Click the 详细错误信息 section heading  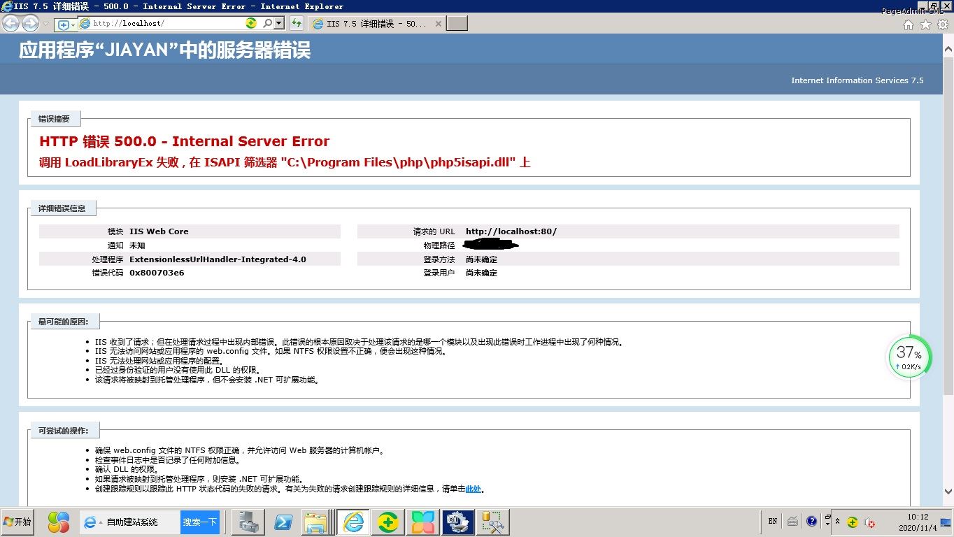pos(62,208)
